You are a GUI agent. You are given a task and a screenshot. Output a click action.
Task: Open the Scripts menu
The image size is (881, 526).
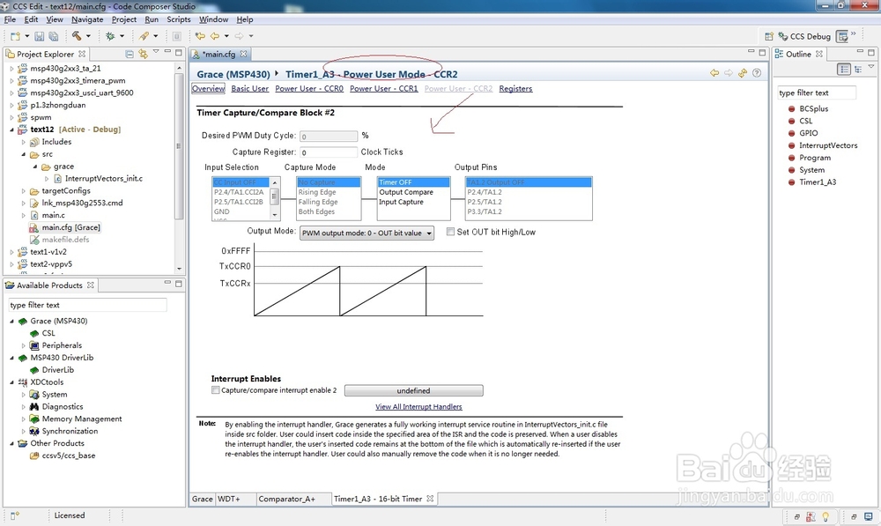click(179, 19)
